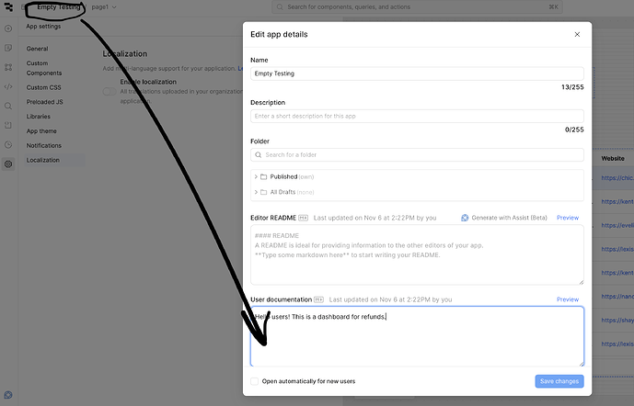This screenshot has width=634, height=406.
Task: Open the add component plus icon
Action: (8, 28)
